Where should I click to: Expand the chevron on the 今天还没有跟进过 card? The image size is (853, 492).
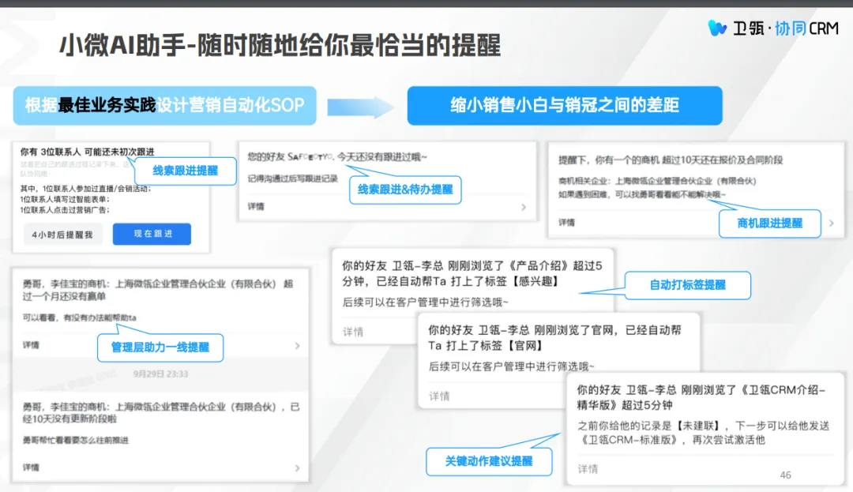(523, 207)
